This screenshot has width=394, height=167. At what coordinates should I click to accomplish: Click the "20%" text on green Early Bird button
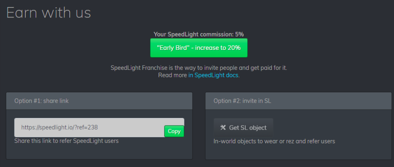234,48
